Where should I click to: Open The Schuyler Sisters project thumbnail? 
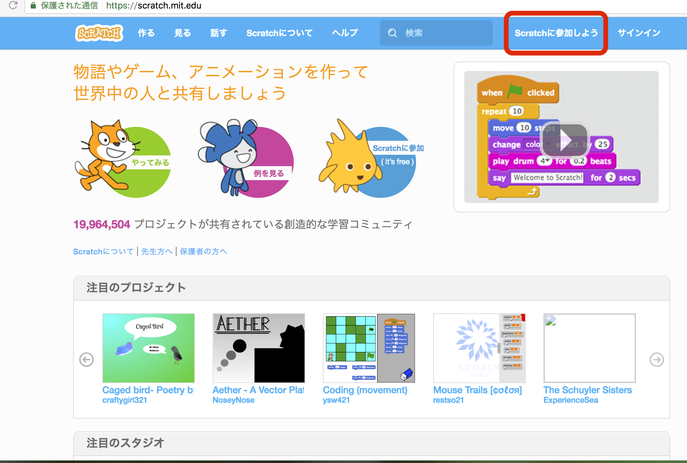click(590, 348)
